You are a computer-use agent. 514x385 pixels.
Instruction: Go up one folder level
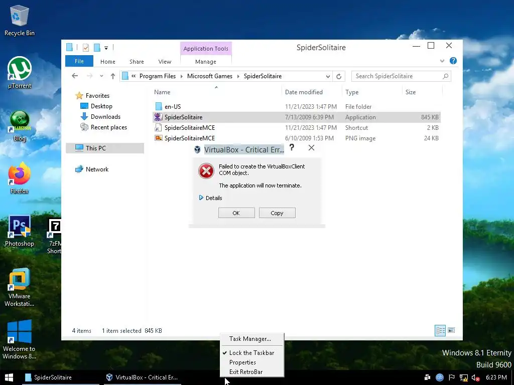coord(113,76)
